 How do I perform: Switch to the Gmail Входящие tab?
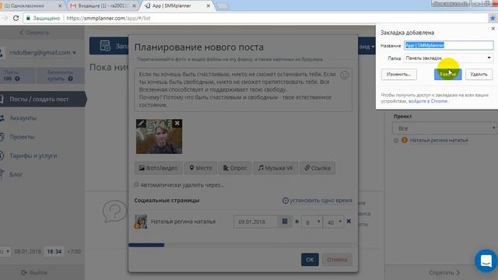coord(103,5)
